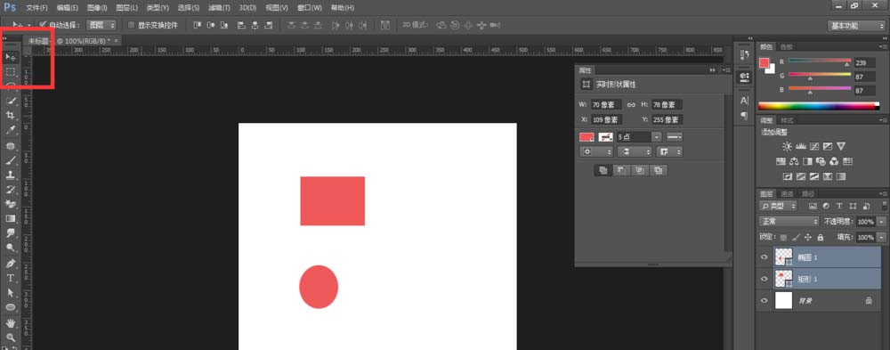Select the Dodge tool

point(10,248)
